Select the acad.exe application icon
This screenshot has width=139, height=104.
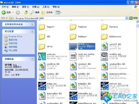pos(42,56)
